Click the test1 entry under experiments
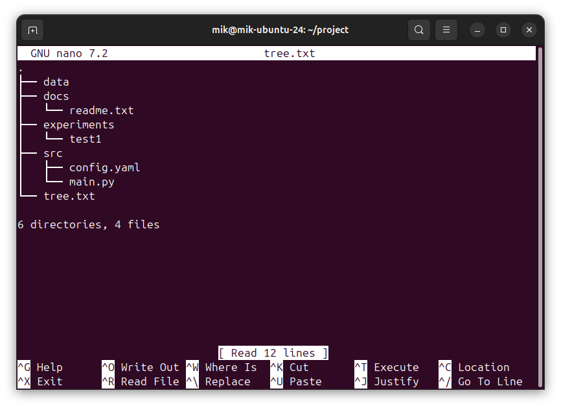Viewport: 561px width, 408px height. click(85, 139)
